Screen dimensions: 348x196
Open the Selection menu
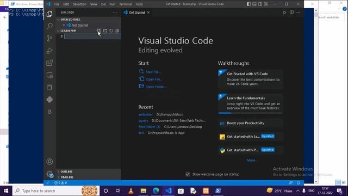[79, 4]
